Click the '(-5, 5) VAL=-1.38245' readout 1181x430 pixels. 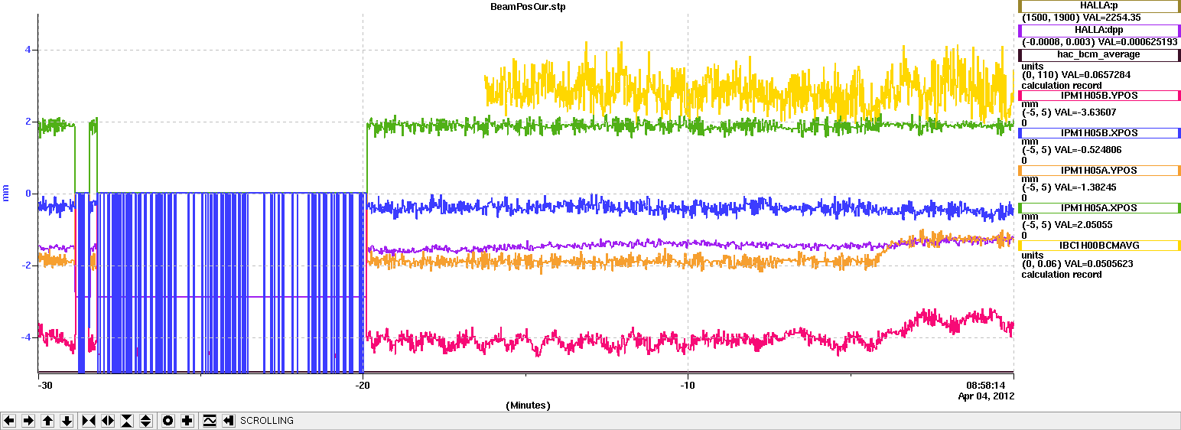click(x=1069, y=188)
